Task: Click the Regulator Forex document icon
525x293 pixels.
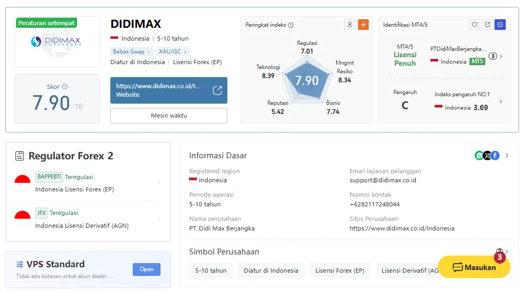Action: pyautogui.click(x=19, y=156)
